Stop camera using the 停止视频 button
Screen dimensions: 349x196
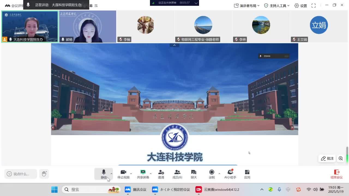123,174
